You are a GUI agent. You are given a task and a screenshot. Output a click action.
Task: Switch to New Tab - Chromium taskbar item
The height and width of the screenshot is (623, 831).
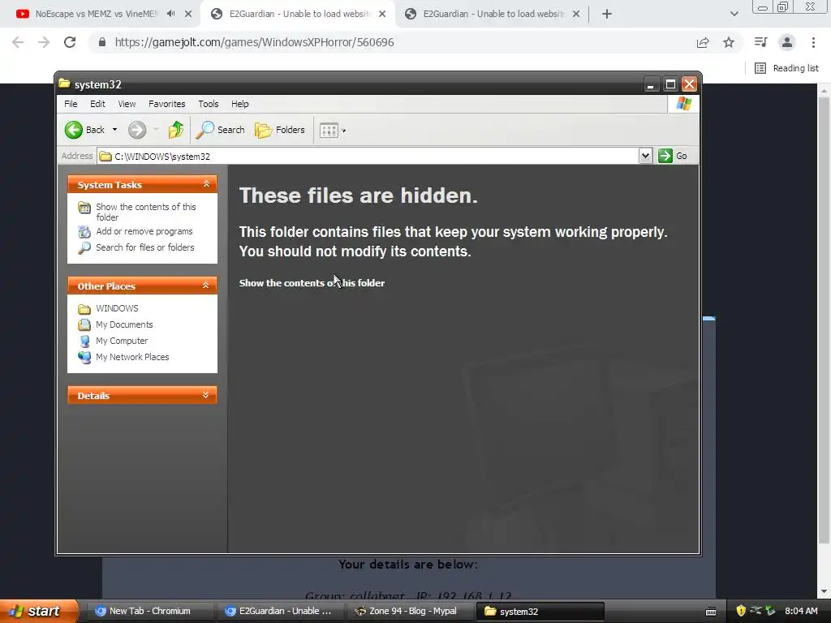tap(149, 612)
